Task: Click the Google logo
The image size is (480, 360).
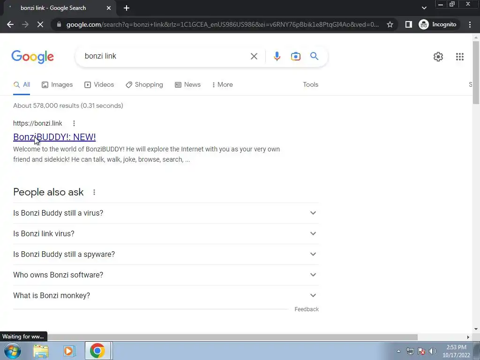Action: tap(33, 57)
